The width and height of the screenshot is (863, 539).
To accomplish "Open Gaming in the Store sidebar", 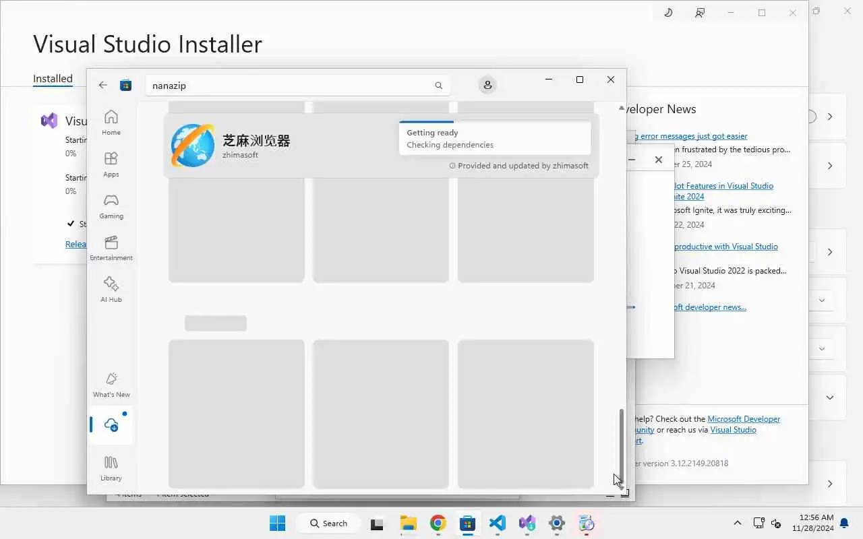I will [111, 206].
